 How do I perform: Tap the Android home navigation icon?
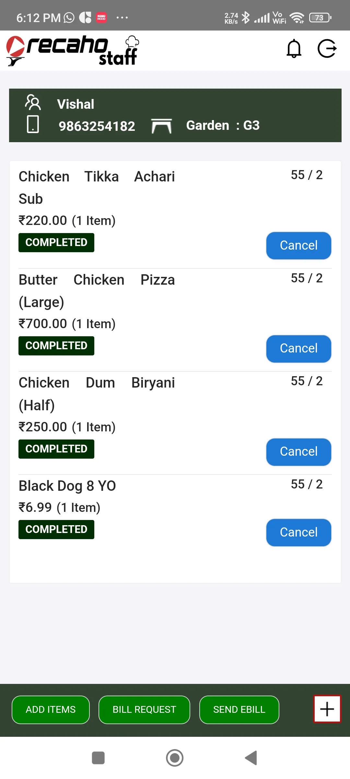coord(175,758)
